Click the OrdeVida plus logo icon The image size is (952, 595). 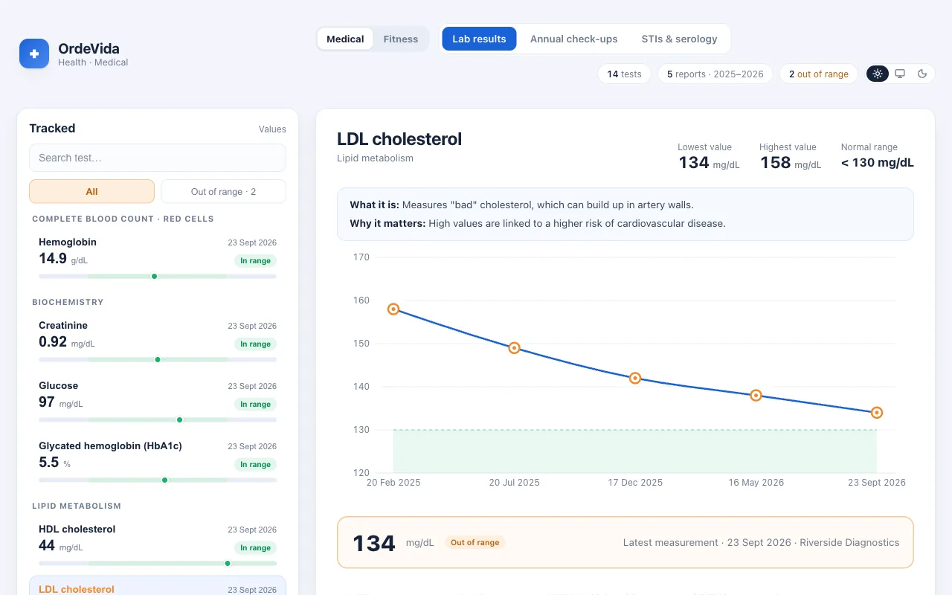tap(34, 54)
